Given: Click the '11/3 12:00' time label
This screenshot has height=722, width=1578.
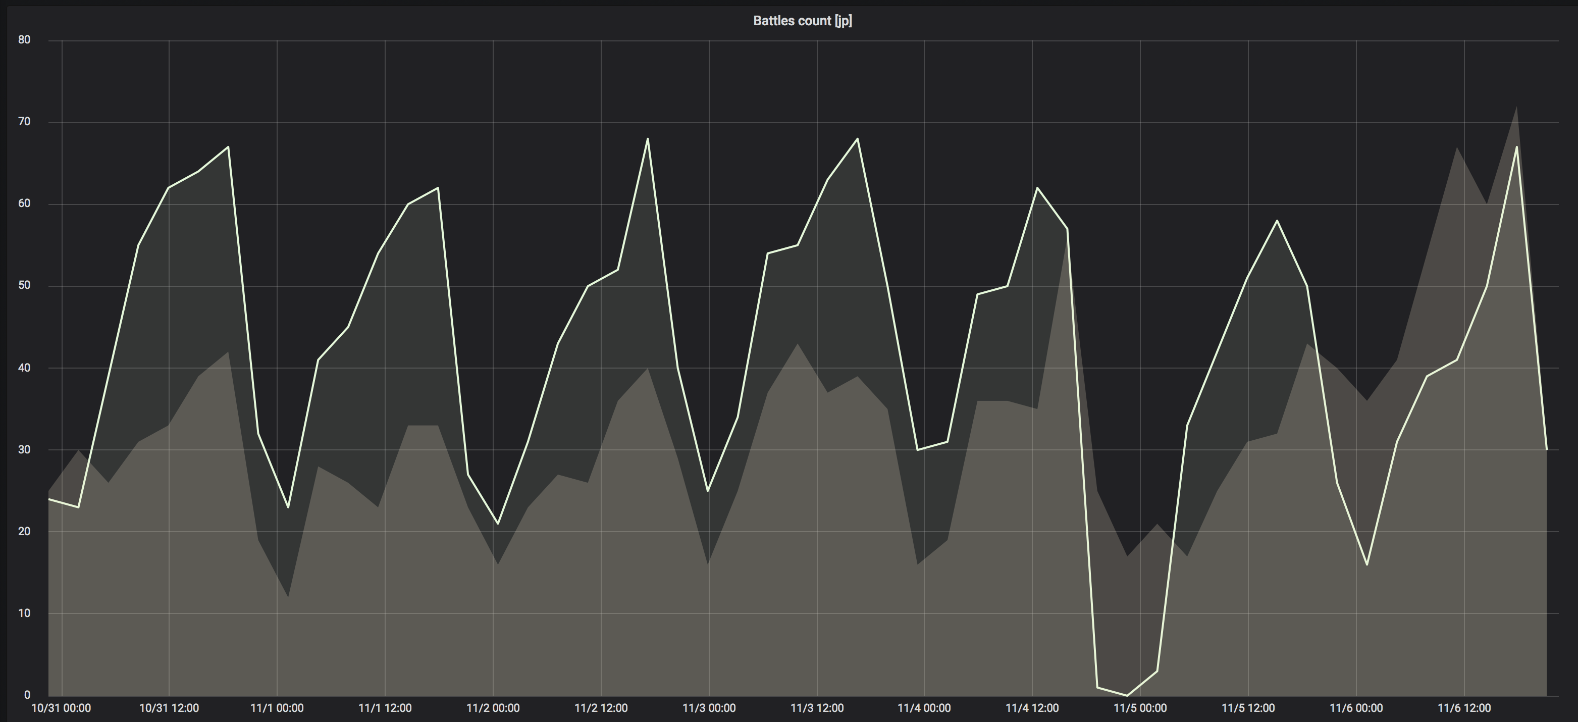Looking at the screenshot, I should click(817, 708).
